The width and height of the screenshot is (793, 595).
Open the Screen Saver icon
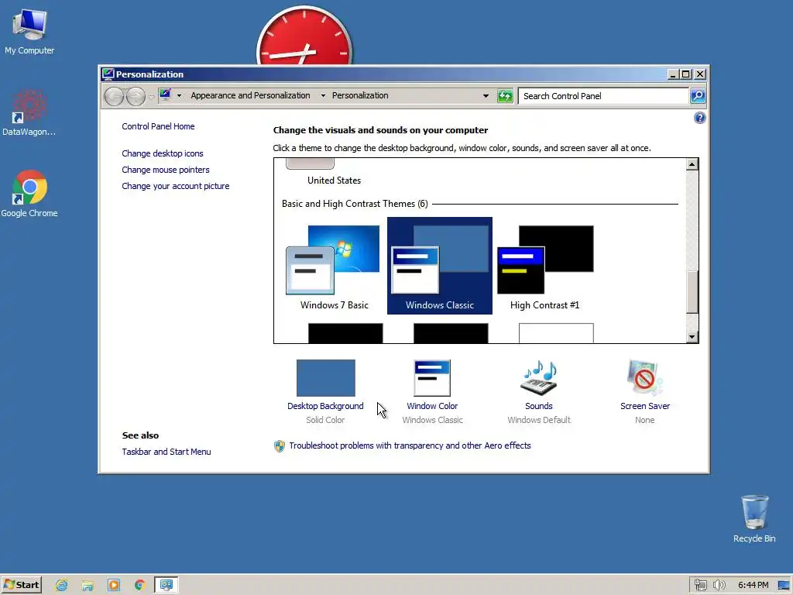[645, 377]
